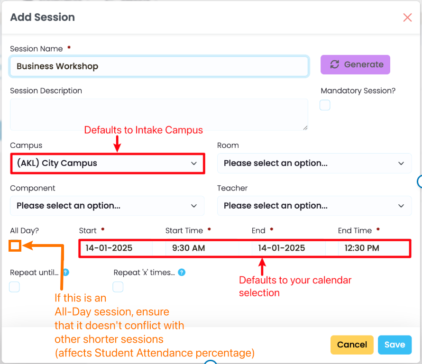Screen dimensions: 422x364
Task: Click the Generate session name button
Action: coord(355,64)
